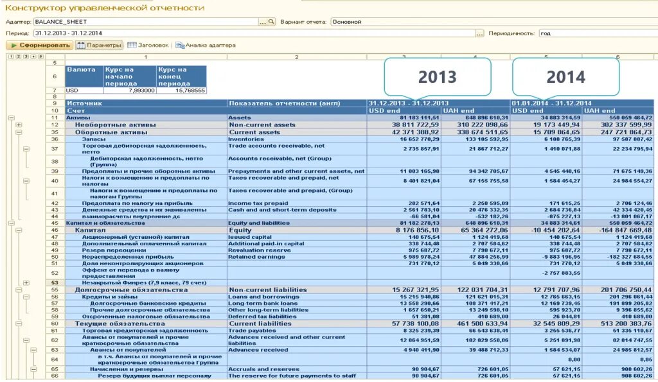This screenshot has height=382, width=658.
Task: Click into the Адаптер field BALANCE_SHEET
Action: (146, 22)
